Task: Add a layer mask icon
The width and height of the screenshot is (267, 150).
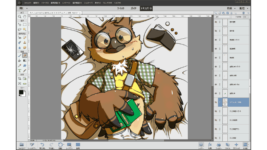Action: pos(227,13)
